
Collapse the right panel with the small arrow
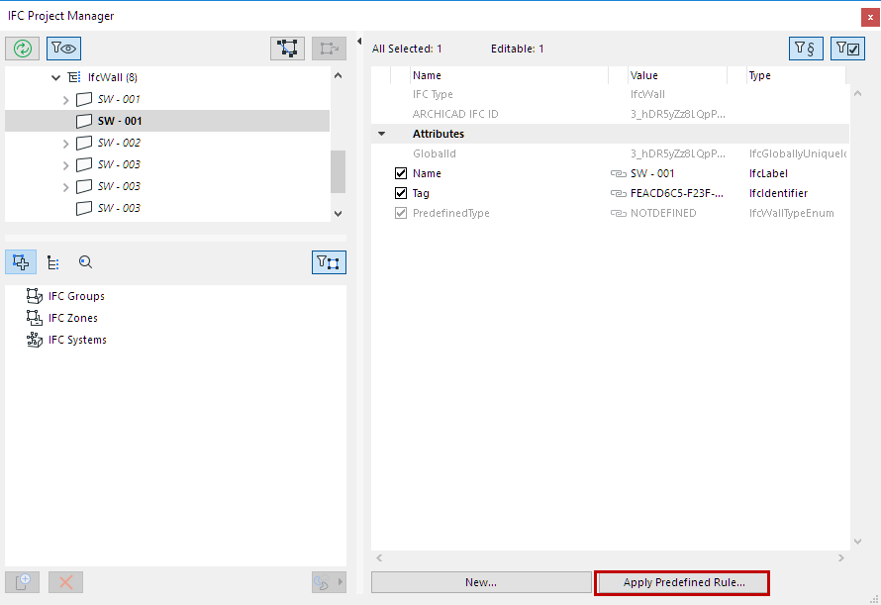coord(359,41)
